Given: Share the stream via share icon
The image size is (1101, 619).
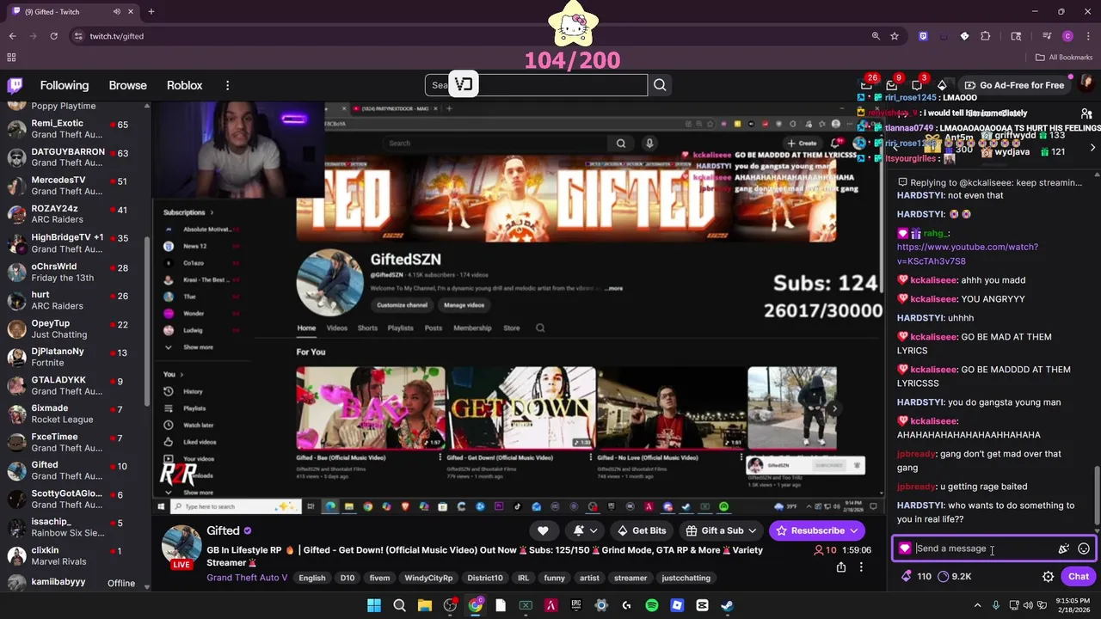Looking at the screenshot, I should [x=841, y=567].
